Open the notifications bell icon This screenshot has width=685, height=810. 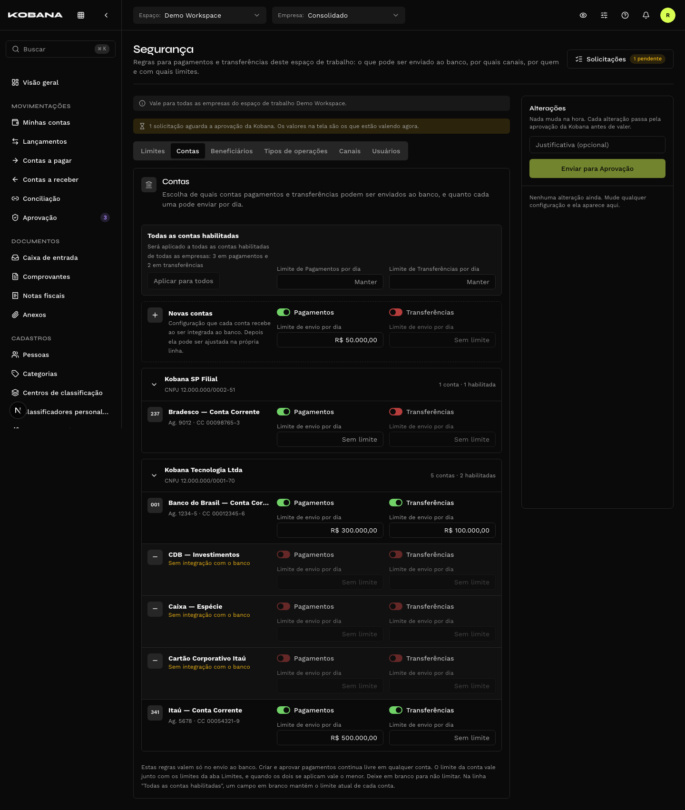click(646, 15)
